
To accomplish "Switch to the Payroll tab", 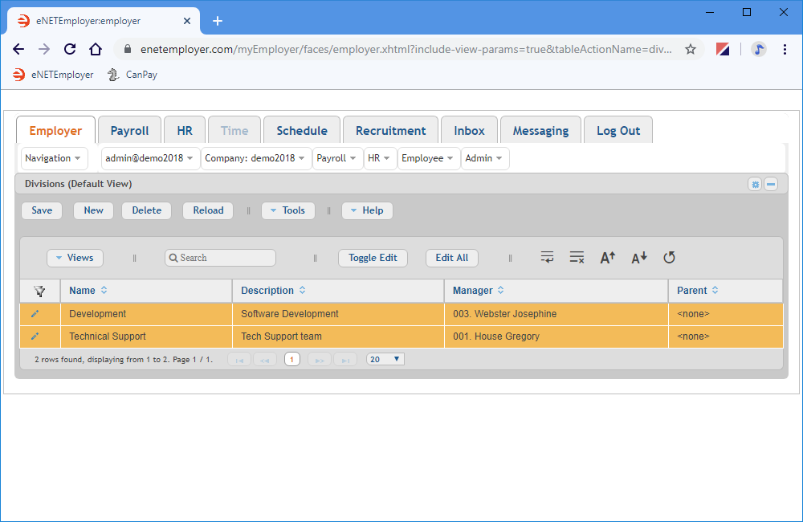I will click(x=129, y=131).
